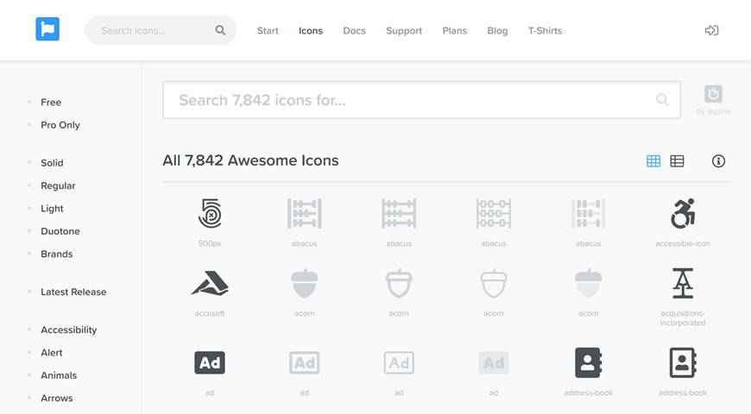
Task: Choose the outlined address-book icon
Action: tap(683, 363)
